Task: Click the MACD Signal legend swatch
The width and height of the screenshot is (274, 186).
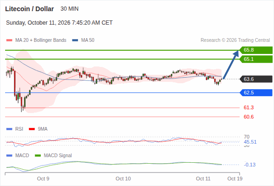Action: [38, 156]
